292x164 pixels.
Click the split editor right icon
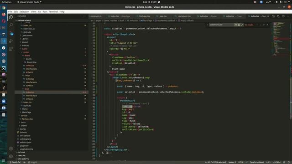(x=283, y=16)
